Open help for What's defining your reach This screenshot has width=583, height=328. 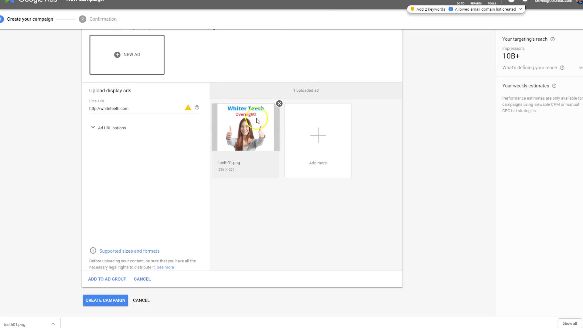pyautogui.click(x=562, y=68)
